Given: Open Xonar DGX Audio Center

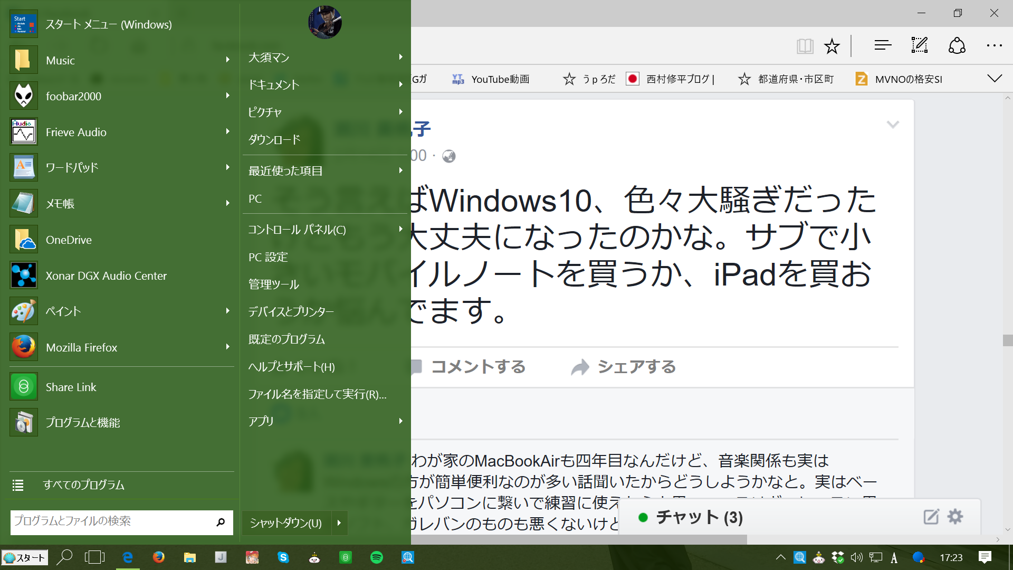Looking at the screenshot, I should click(x=106, y=275).
